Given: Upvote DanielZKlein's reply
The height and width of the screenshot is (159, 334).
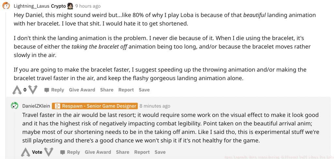Looking at the screenshot, I should coord(26,152).
